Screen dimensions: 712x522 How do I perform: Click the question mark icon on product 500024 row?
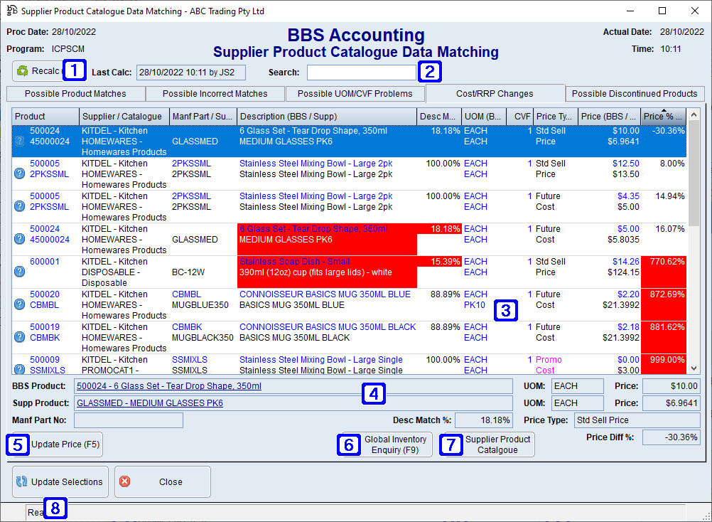[x=19, y=140]
